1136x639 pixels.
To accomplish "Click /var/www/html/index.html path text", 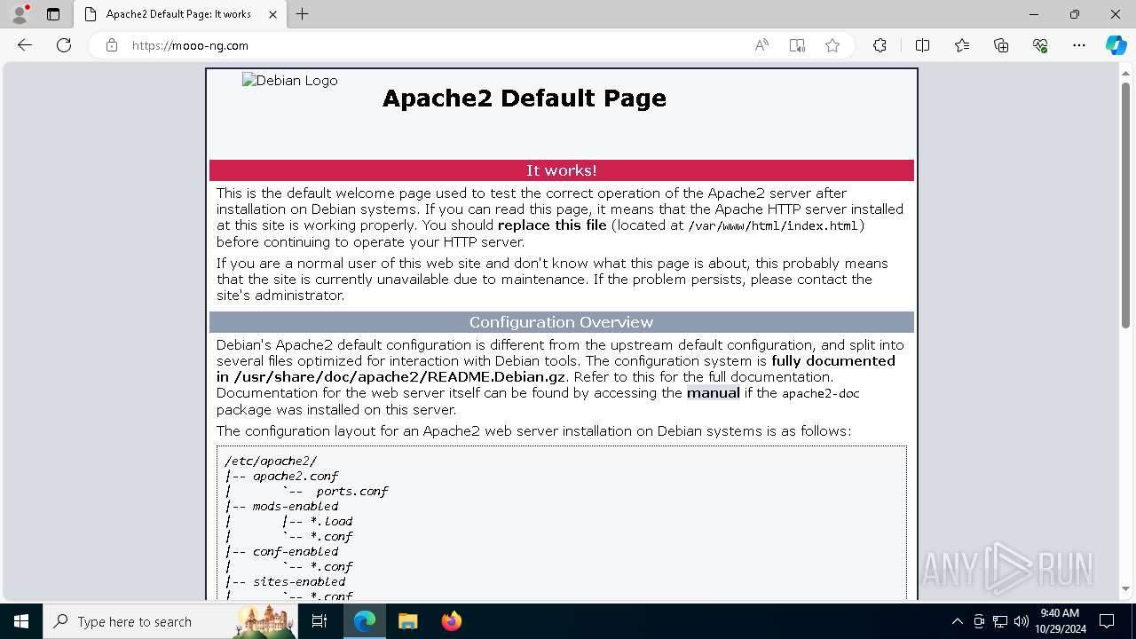I will [x=772, y=225].
